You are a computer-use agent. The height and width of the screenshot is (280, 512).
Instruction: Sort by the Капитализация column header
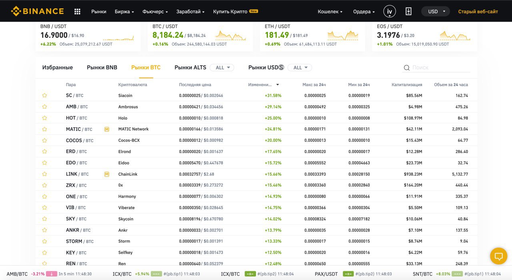(407, 85)
